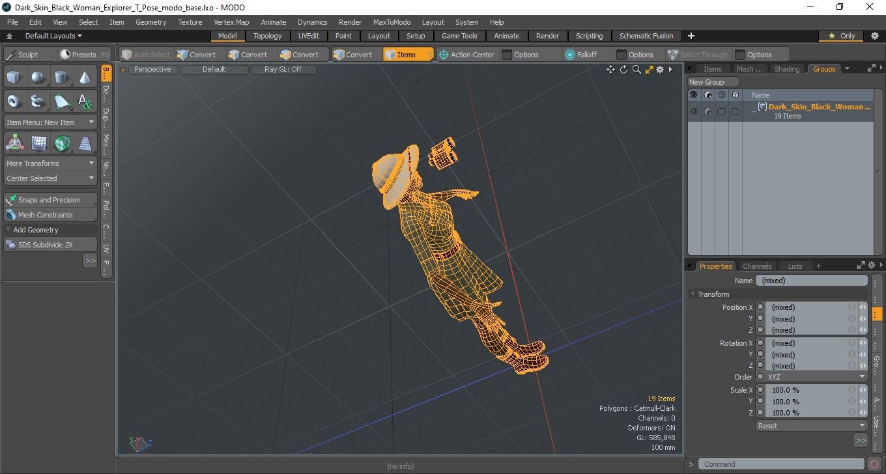
Task: Toggle second cube checkbox on group row
Action: tap(735, 111)
